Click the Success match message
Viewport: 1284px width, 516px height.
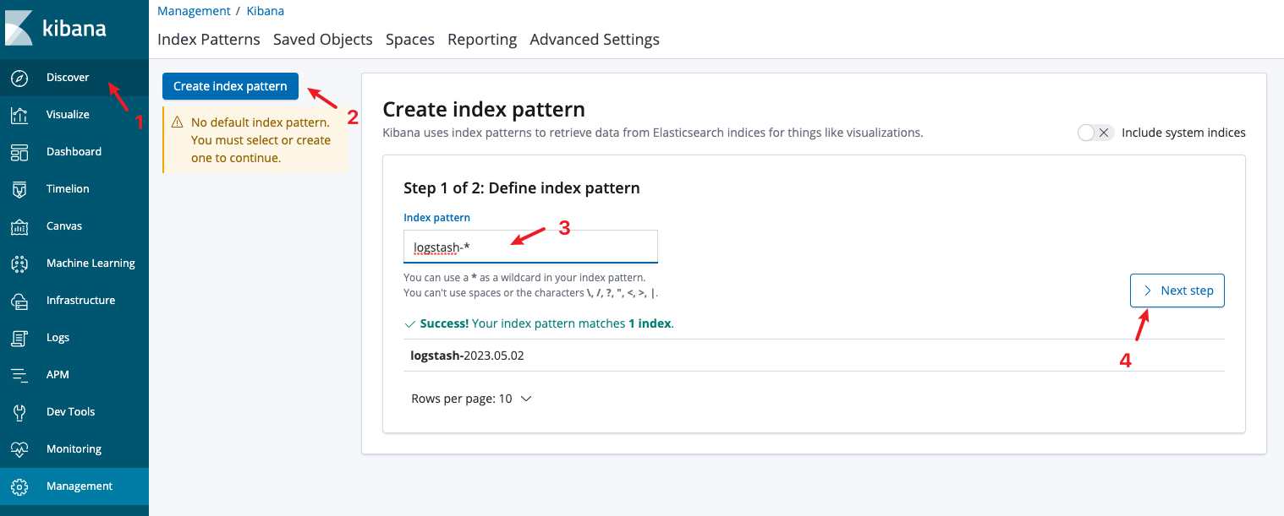tap(539, 323)
